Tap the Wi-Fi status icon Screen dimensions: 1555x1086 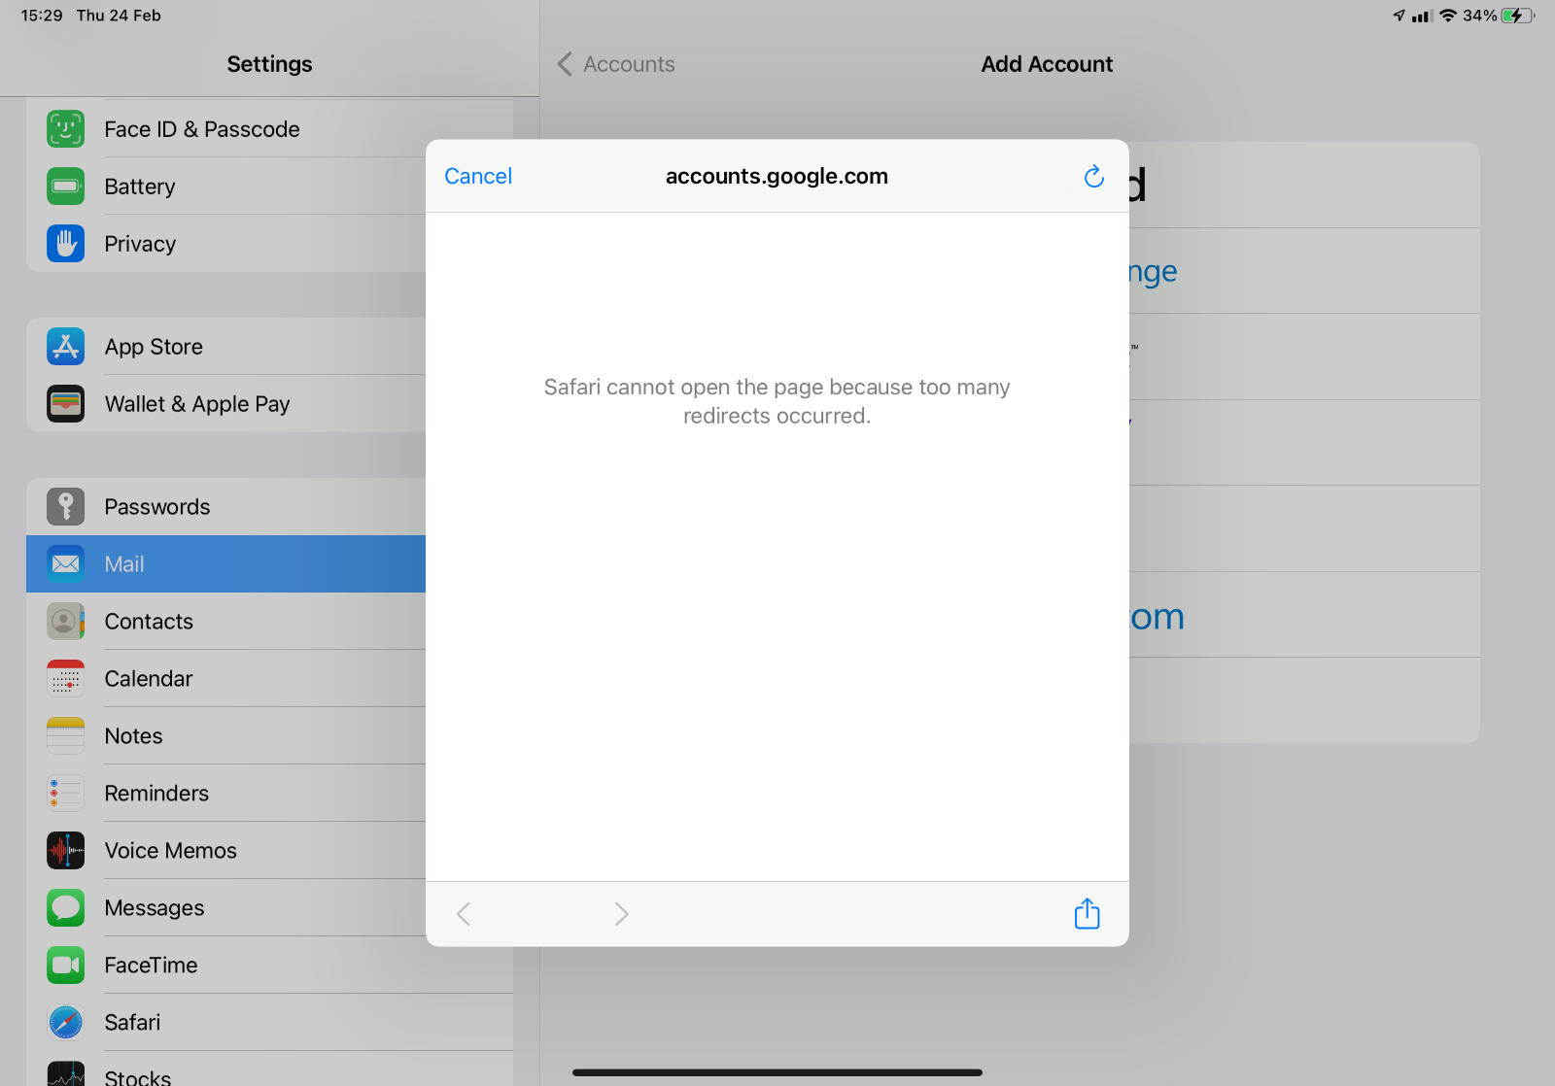coord(1448,16)
